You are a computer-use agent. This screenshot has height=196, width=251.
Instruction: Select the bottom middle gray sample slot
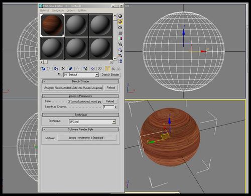tap(76, 49)
